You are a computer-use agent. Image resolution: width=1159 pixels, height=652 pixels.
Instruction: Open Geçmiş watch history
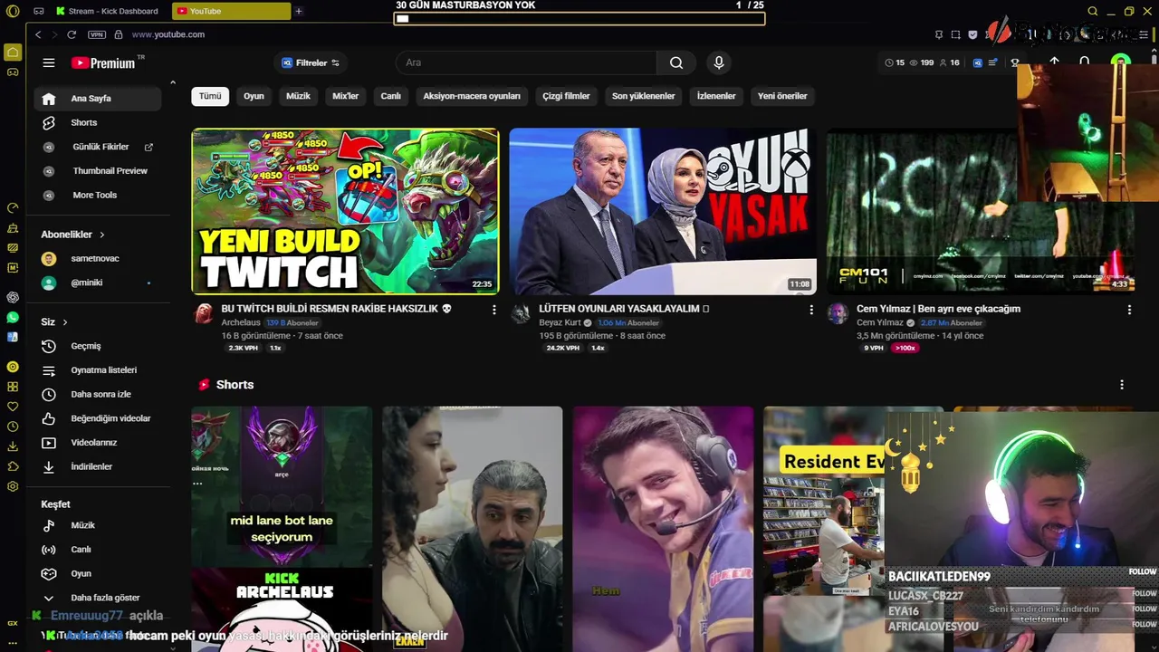click(98, 346)
